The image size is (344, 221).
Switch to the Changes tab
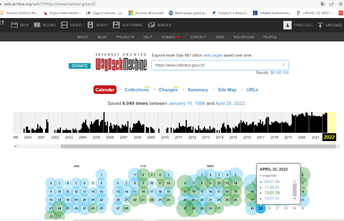(x=168, y=90)
